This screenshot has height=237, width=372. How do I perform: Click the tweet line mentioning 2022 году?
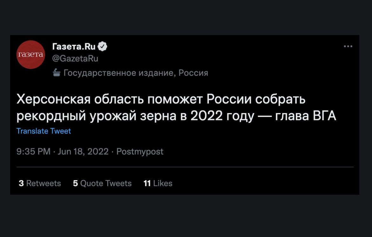click(x=176, y=116)
